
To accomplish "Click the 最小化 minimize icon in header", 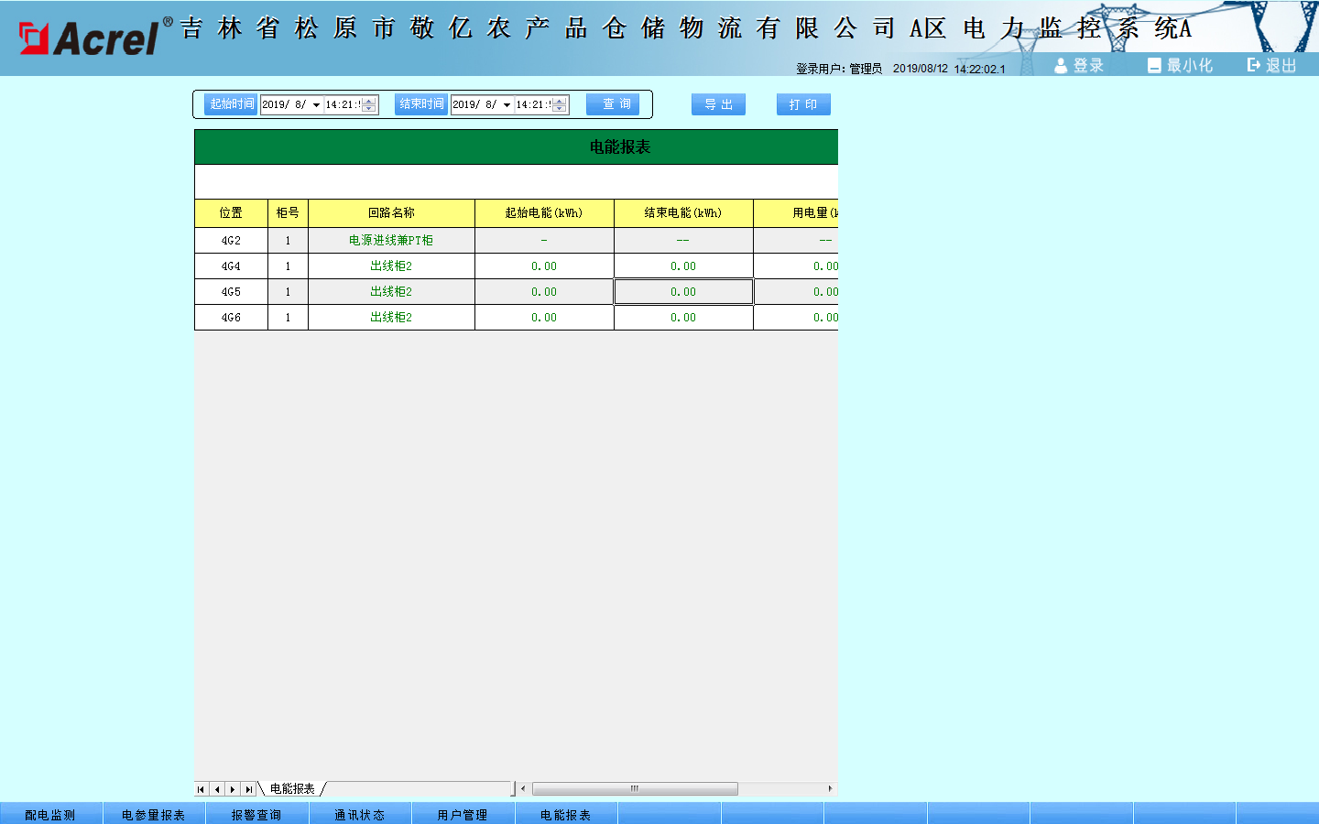I will [1154, 66].
